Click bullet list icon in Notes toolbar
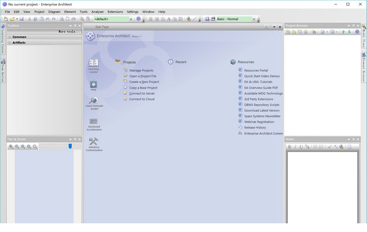 pyautogui.click(x=315, y=147)
